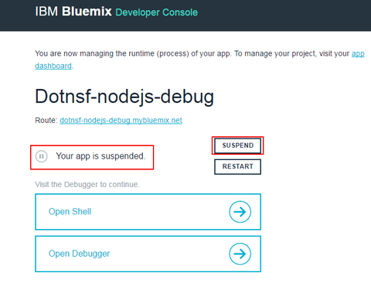The image size is (371, 297).
Task: Click the SUSPEND button
Action: pyautogui.click(x=237, y=145)
